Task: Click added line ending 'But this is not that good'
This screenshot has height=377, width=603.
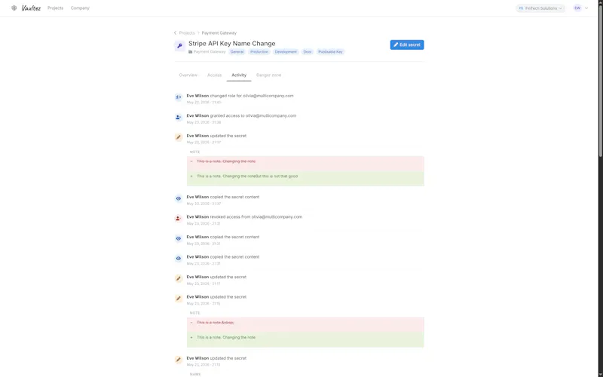Action: [247, 176]
